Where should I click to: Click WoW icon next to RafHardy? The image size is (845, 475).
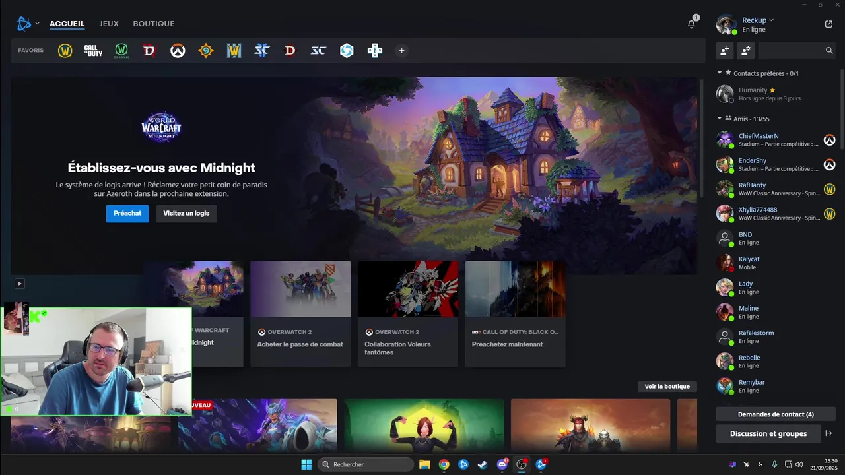[829, 189]
